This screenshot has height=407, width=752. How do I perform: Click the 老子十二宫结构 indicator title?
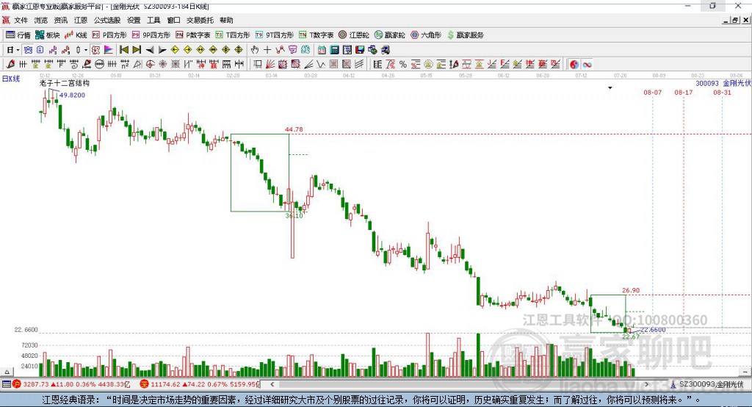pyautogui.click(x=65, y=83)
